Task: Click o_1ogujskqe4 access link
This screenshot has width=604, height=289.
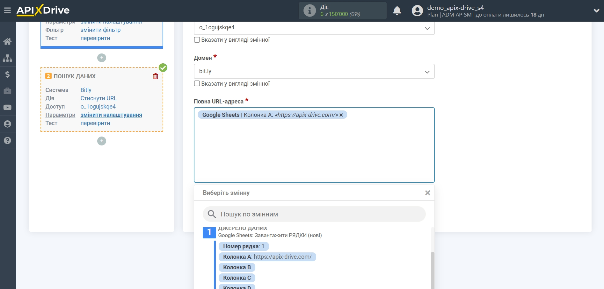Action: pos(98,107)
